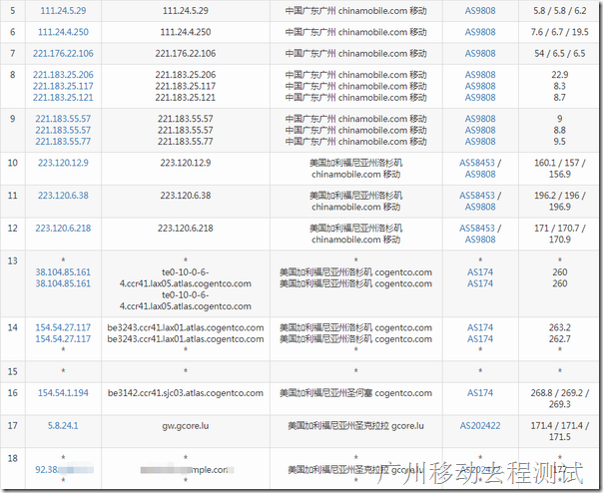Open the AS9808 link in hop 10 row
The image size is (603, 493).
pyautogui.click(x=480, y=175)
